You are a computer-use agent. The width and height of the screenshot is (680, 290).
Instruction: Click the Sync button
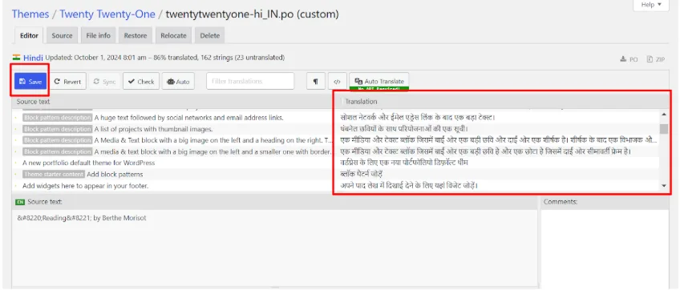coord(104,82)
